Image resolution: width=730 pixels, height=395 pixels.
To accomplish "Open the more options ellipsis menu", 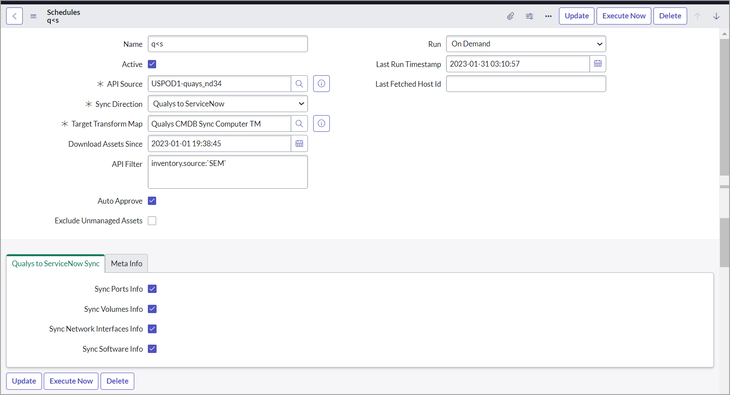I will pos(548,16).
